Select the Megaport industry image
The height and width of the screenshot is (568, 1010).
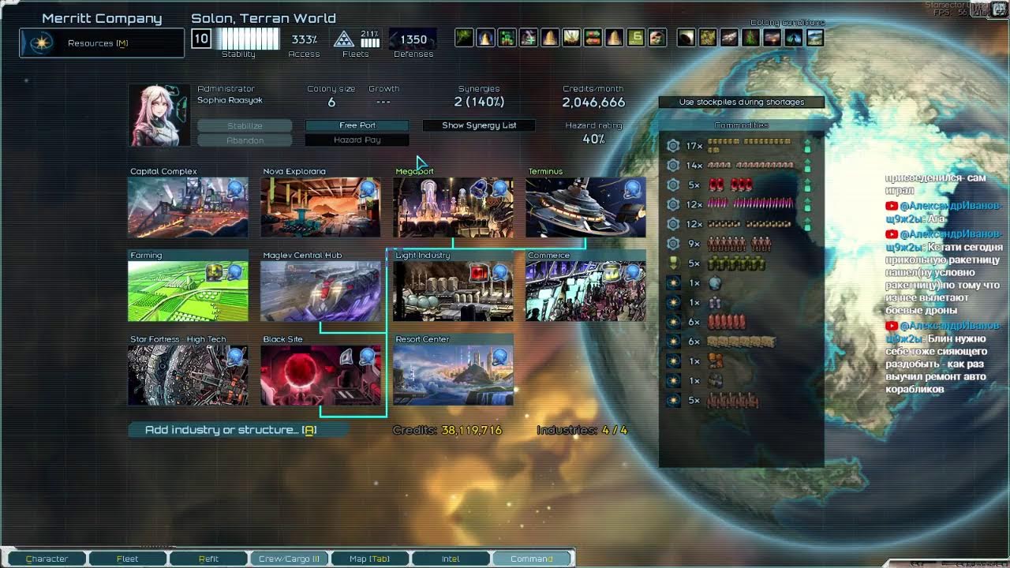(453, 207)
